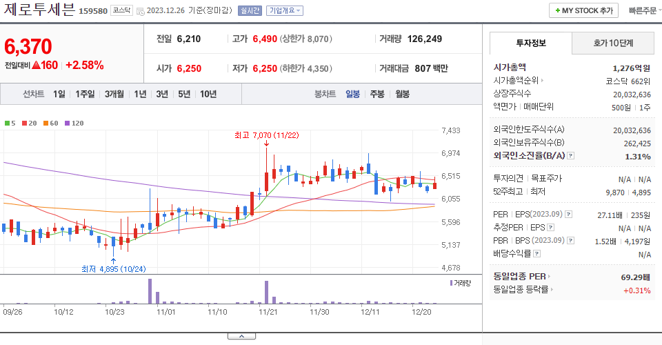Open 동일업종 등락률 arrow link
Image resolution: width=662 pixels, height=345 pixels.
[552, 290]
